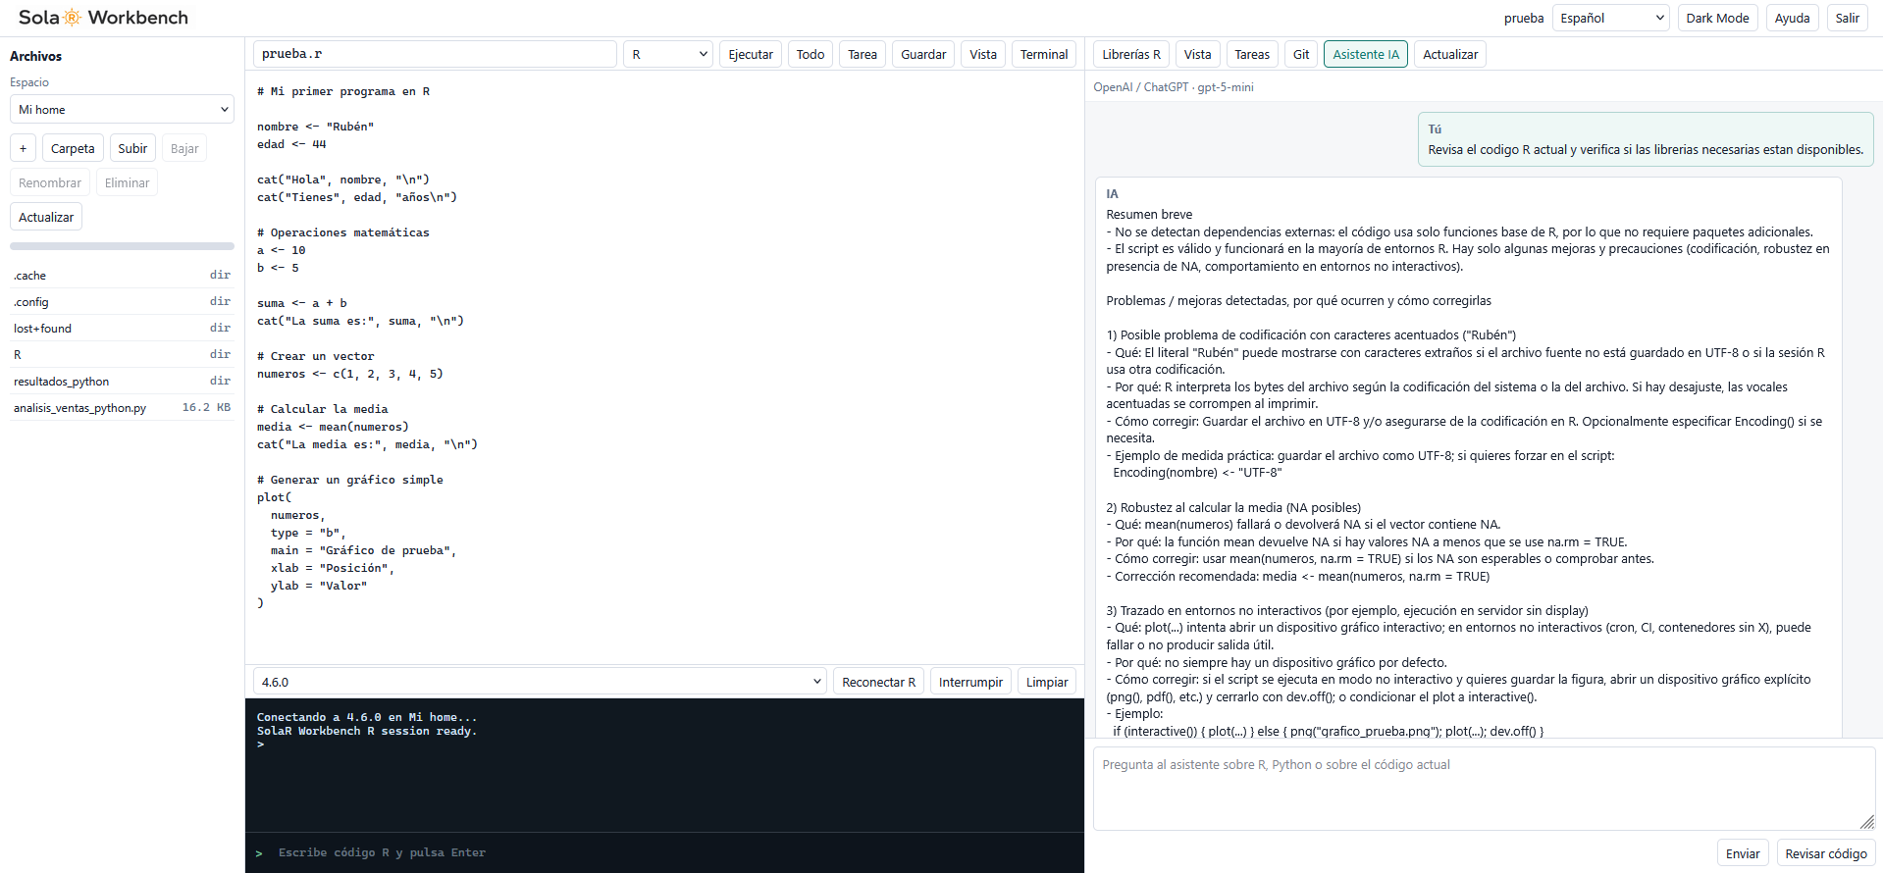Expand the Mi home space dropdown
Image resolution: width=1883 pixels, height=873 pixels.
pos(123,109)
